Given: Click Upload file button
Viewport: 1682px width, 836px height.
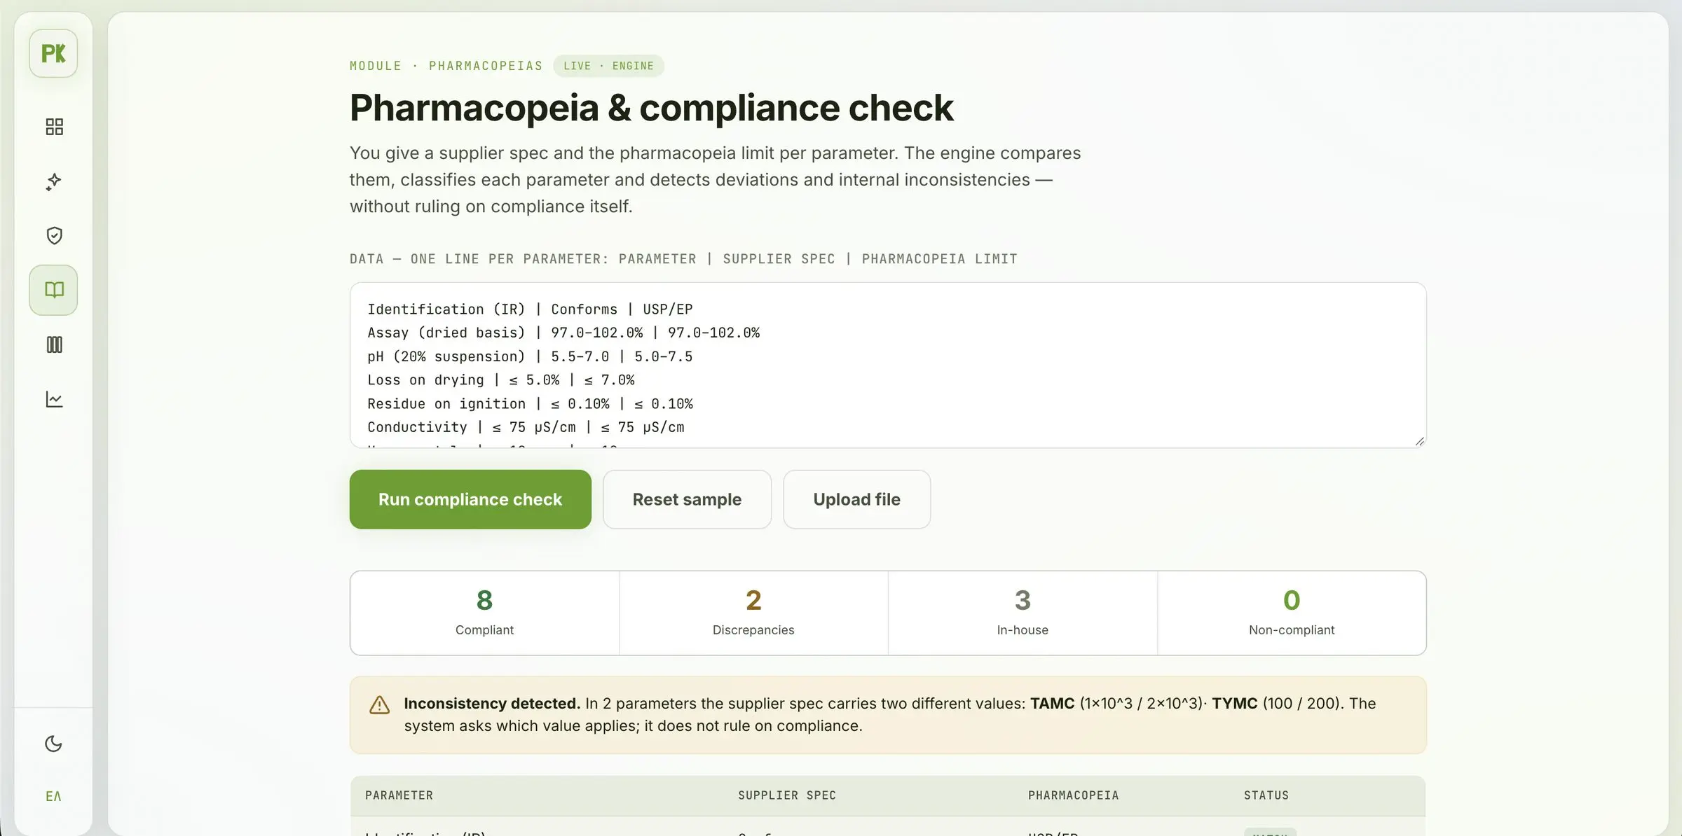Looking at the screenshot, I should click(856, 499).
